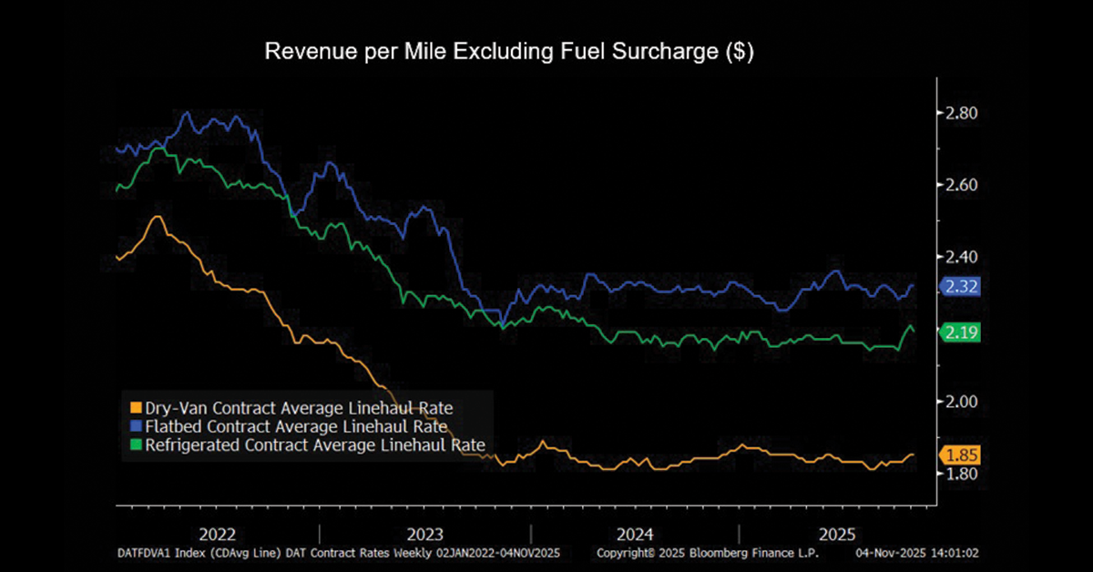Click the 2023 label on the time axis
Screen dimensions: 1093x572
(424, 533)
